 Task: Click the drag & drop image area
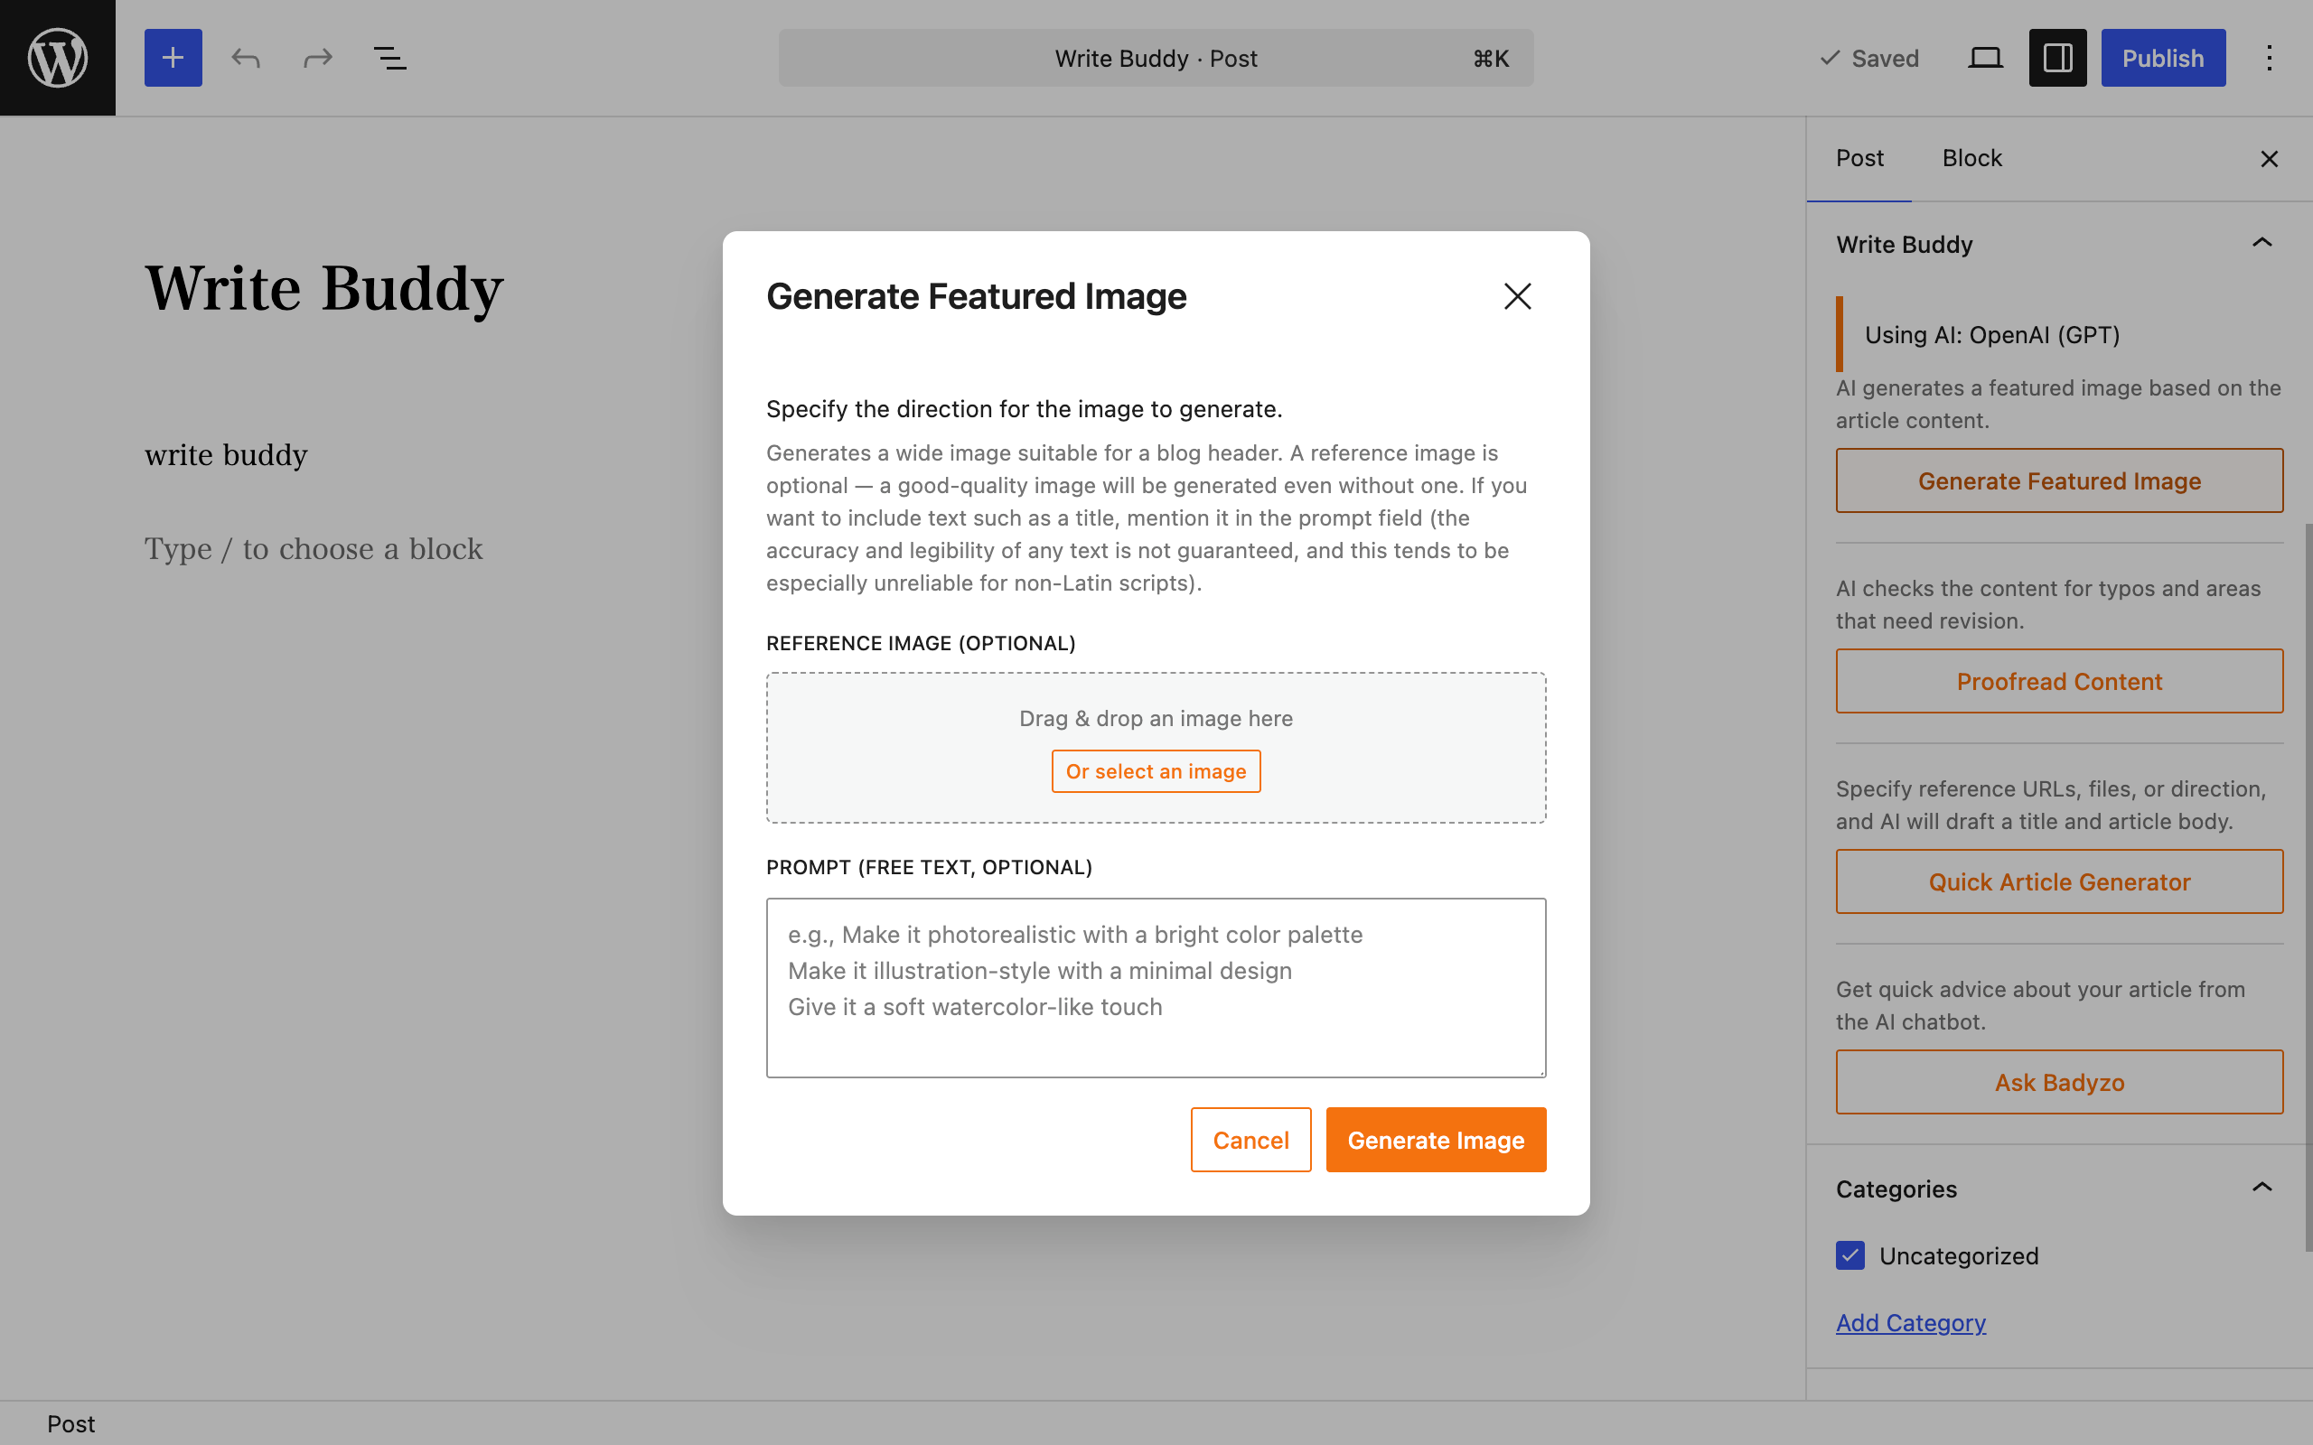click(x=1156, y=748)
